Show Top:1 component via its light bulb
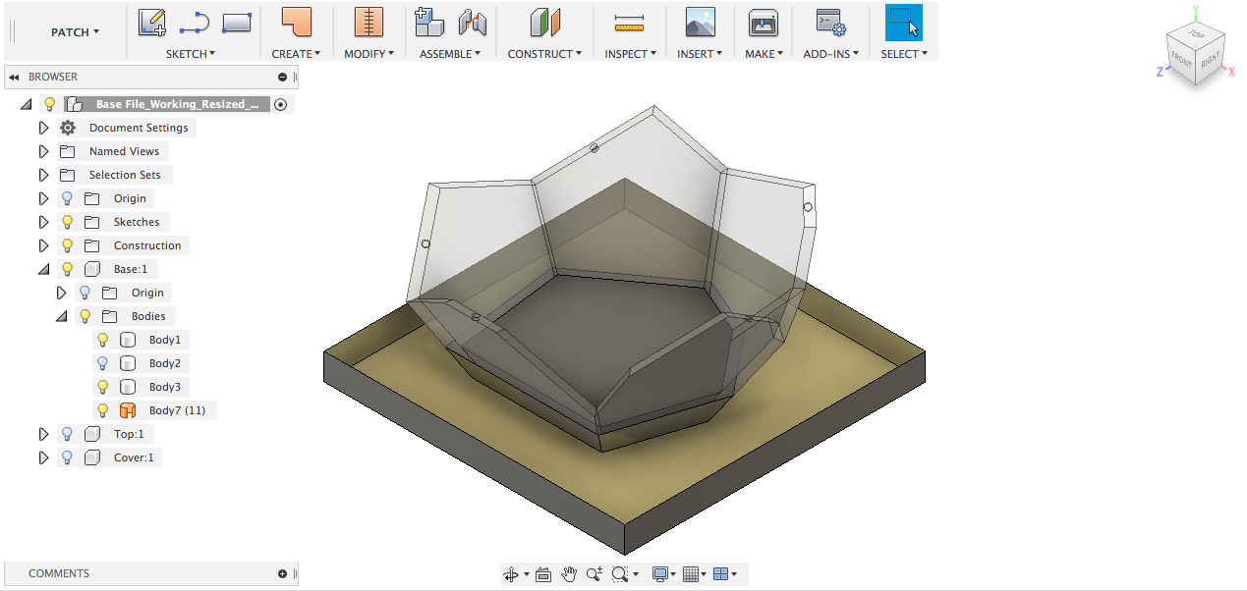 [68, 434]
